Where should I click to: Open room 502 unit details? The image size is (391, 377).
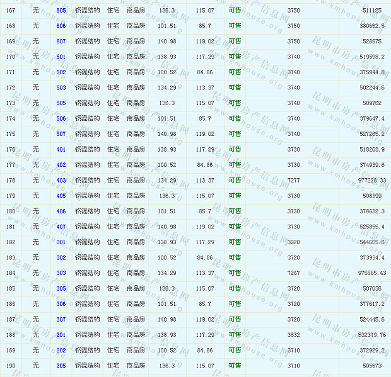point(61,72)
